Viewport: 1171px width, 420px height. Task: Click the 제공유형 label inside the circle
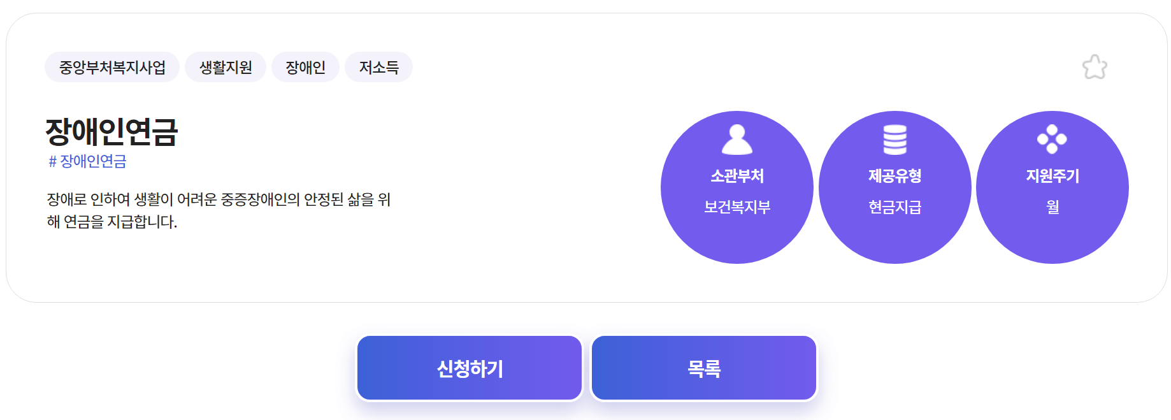tap(895, 177)
